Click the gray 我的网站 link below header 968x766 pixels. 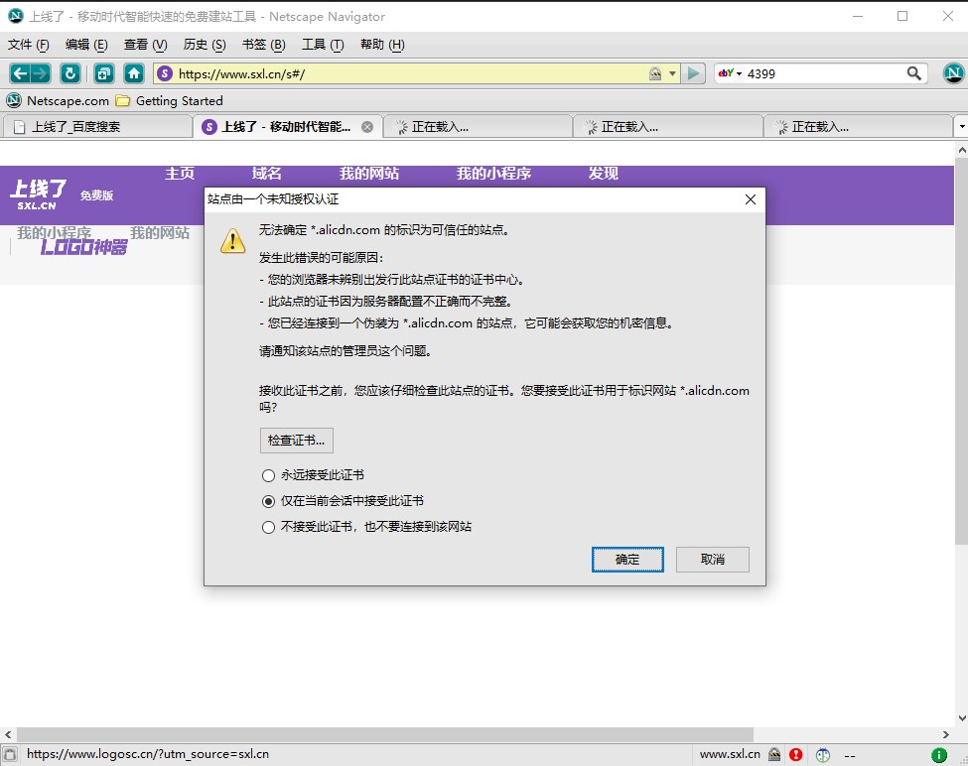tap(160, 232)
